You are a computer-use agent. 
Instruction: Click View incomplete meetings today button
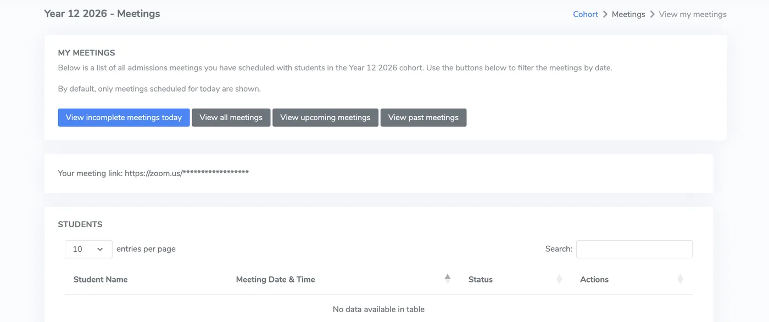124,117
